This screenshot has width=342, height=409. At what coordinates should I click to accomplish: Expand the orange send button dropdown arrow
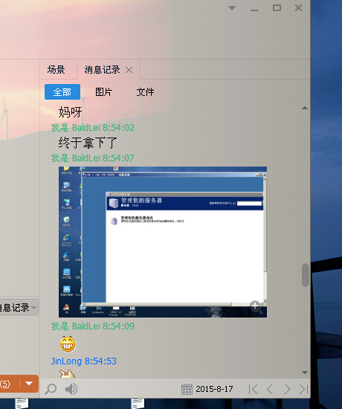pos(29,384)
